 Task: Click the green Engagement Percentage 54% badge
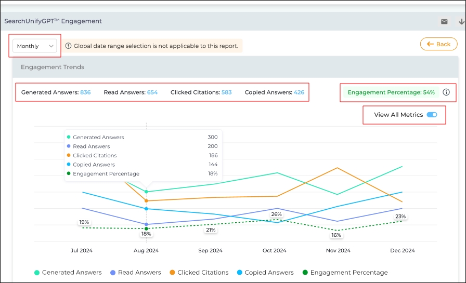[x=391, y=92]
